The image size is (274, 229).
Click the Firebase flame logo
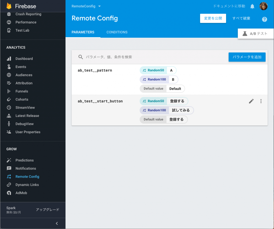(9, 6)
